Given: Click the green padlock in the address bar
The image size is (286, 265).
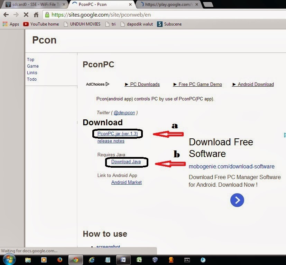Looking at the screenshot, I should click(x=47, y=15).
